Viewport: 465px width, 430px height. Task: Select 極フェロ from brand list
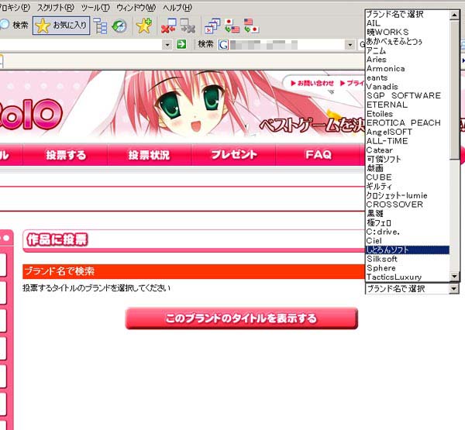tap(408, 222)
